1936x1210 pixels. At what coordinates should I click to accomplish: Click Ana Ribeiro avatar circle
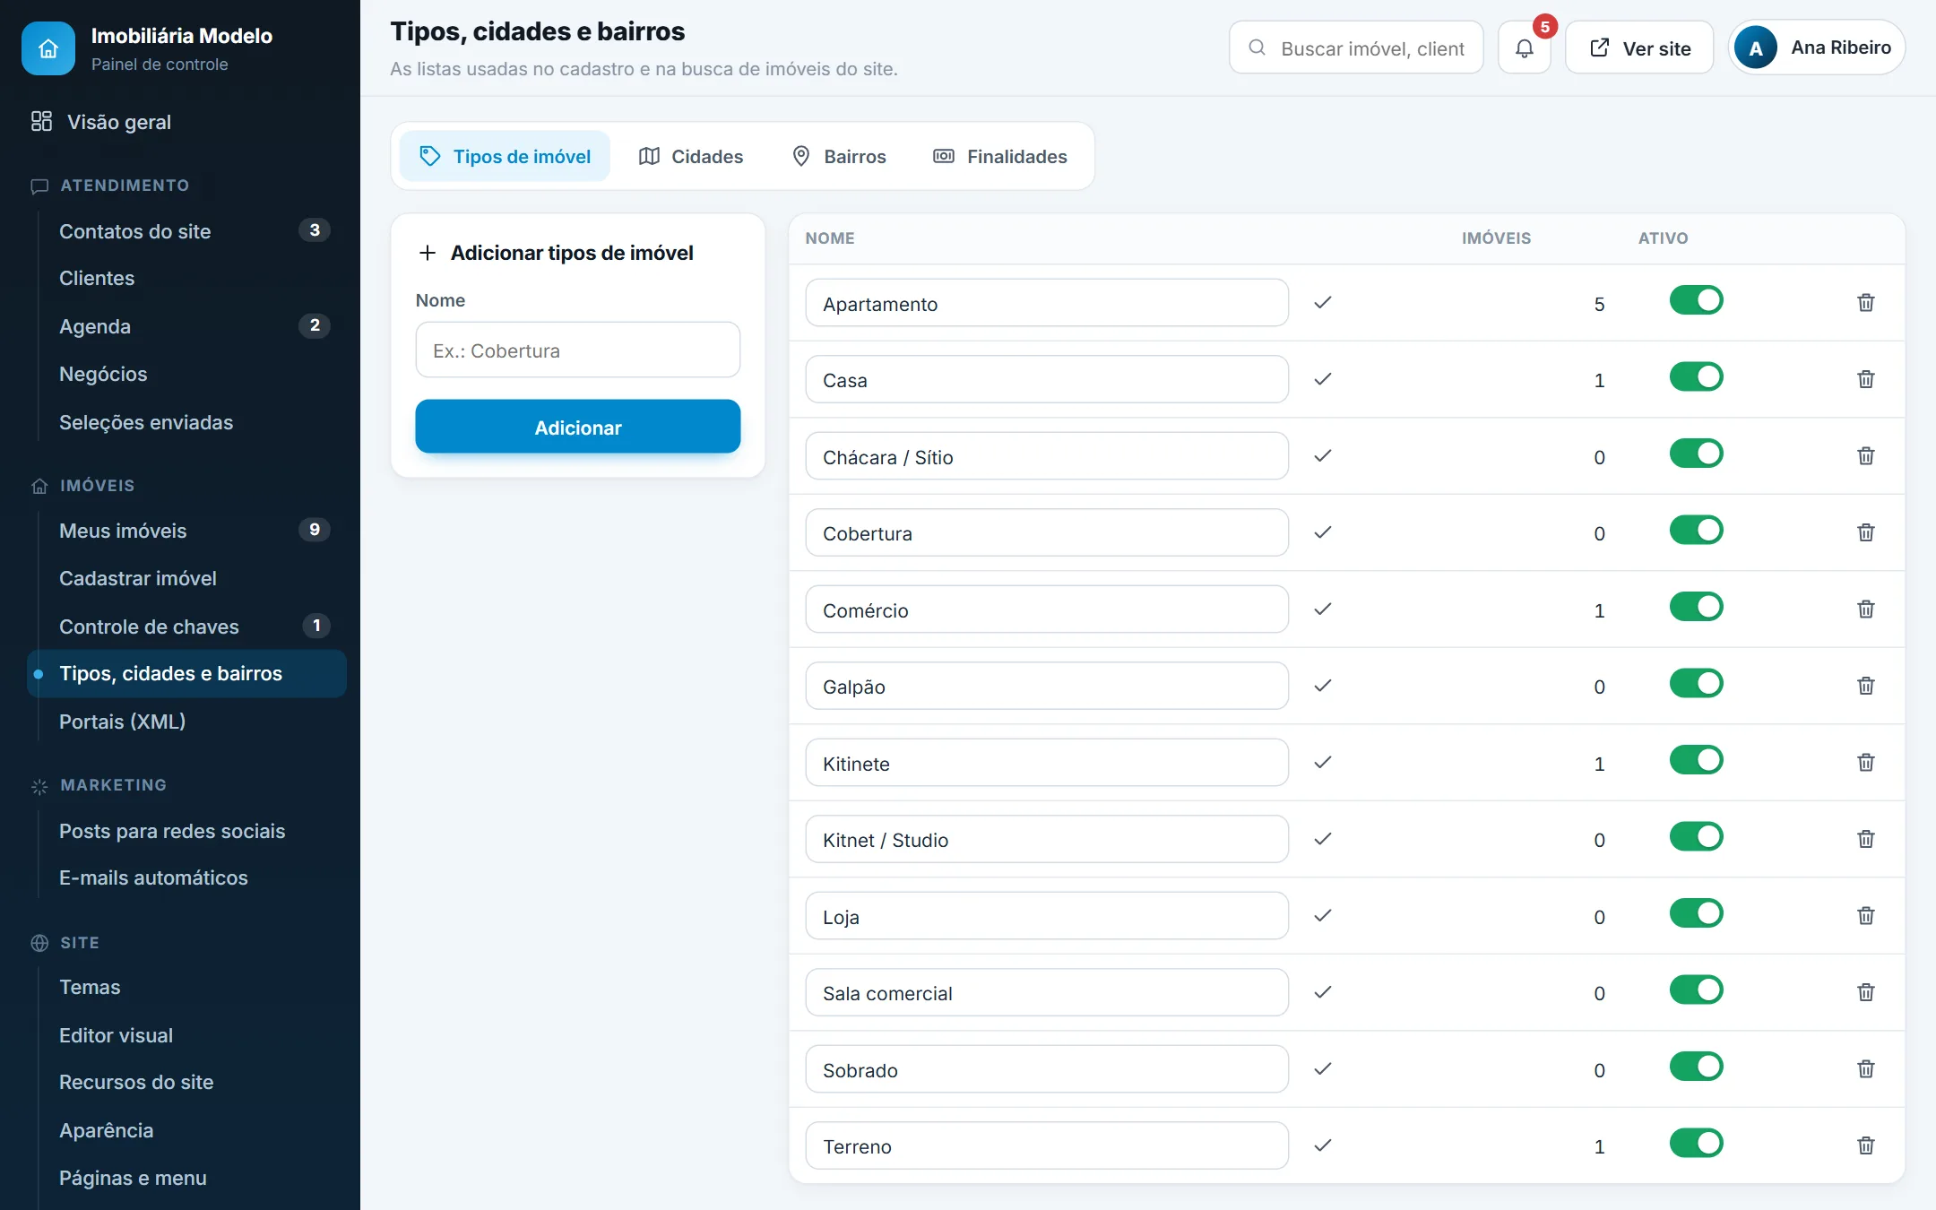1756,48
